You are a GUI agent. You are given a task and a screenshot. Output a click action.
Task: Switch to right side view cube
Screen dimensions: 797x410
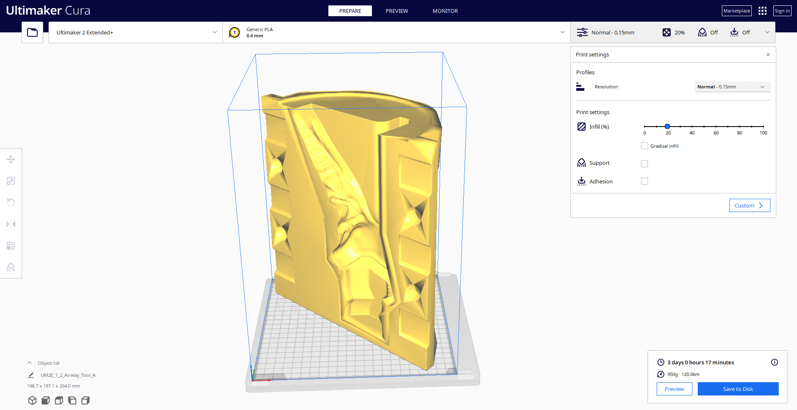click(86, 400)
